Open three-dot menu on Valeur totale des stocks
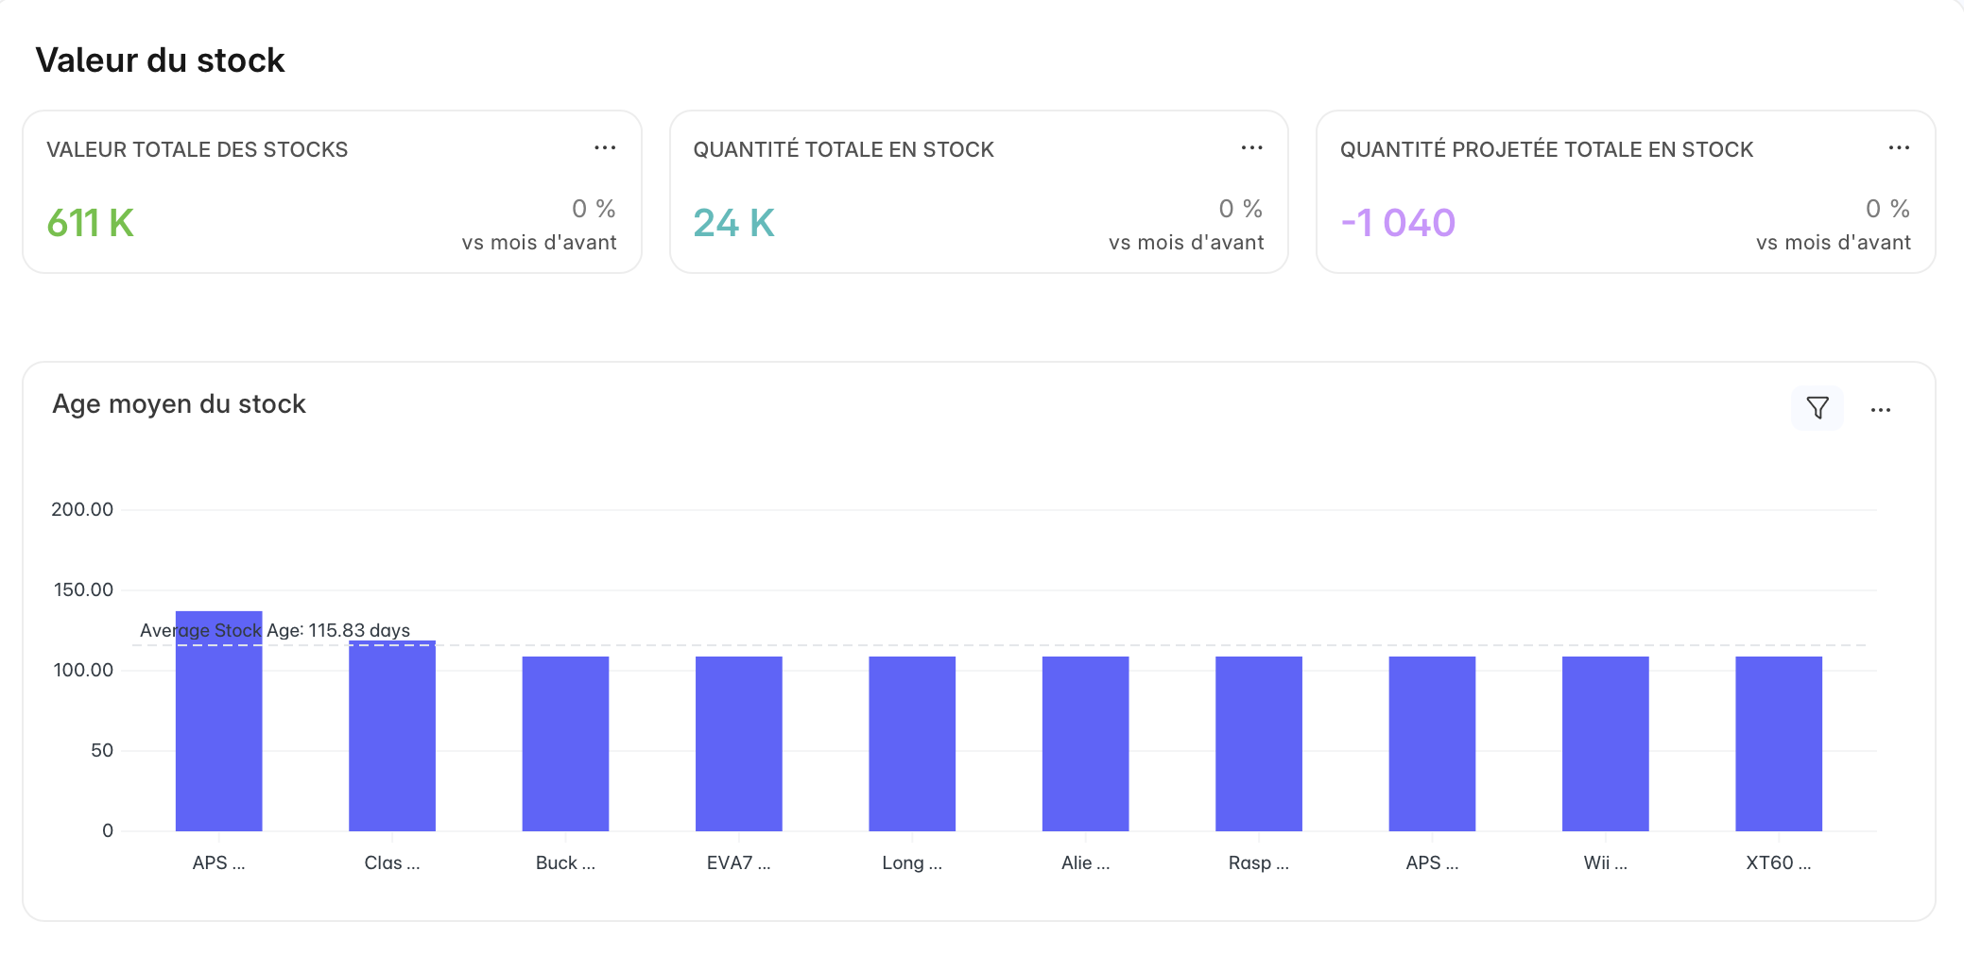 [x=605, y=148]
